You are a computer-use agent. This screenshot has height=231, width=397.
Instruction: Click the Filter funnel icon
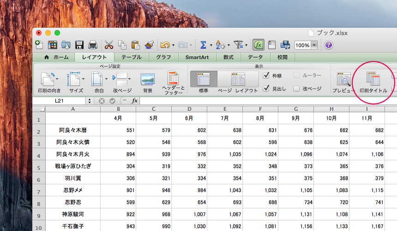click(238, 45)
